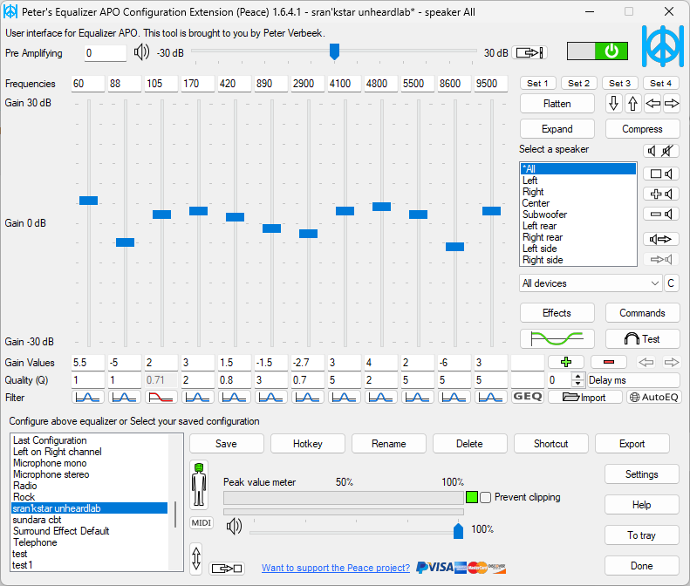The image size is (690, 586).
Task: Click the arrow-to-box icon near the donation link
Action: tap(227, 569)
